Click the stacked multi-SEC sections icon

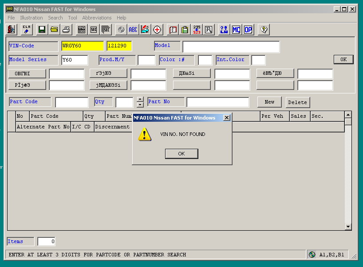(x=106, y=30)
